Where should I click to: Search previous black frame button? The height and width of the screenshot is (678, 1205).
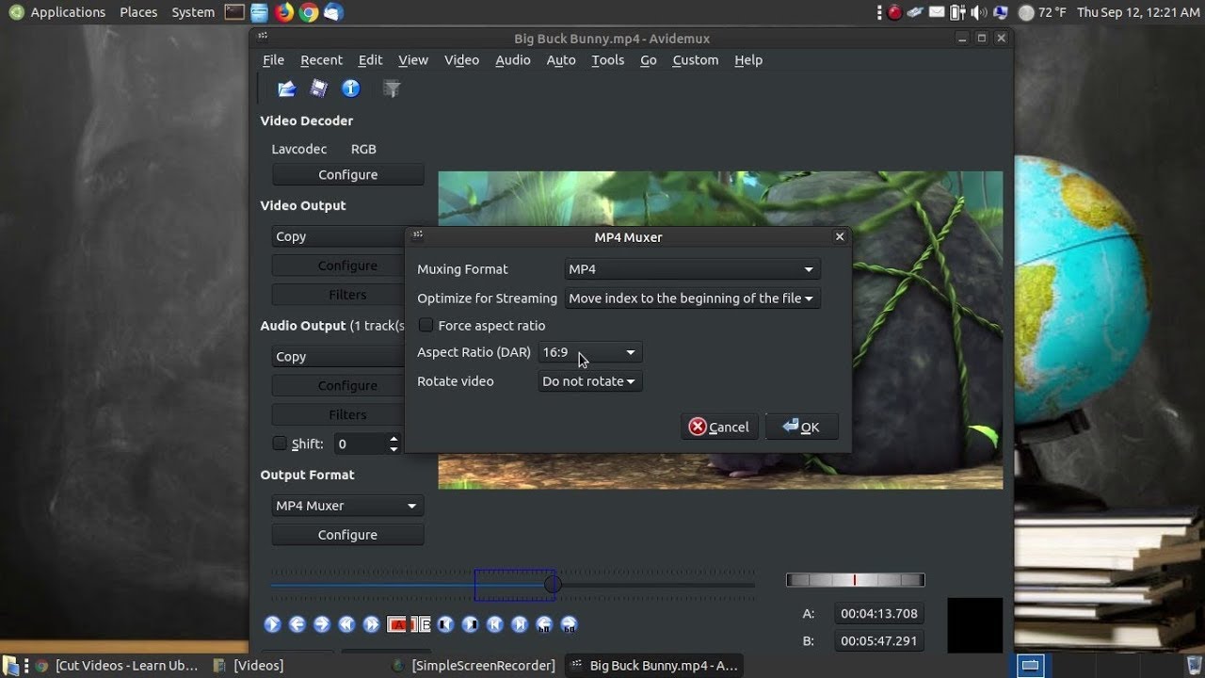pyautogui.click(x=444, y=624)
